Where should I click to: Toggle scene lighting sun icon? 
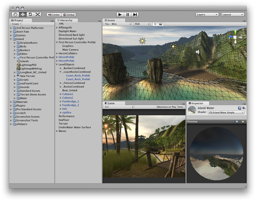(x=155, y=24)
